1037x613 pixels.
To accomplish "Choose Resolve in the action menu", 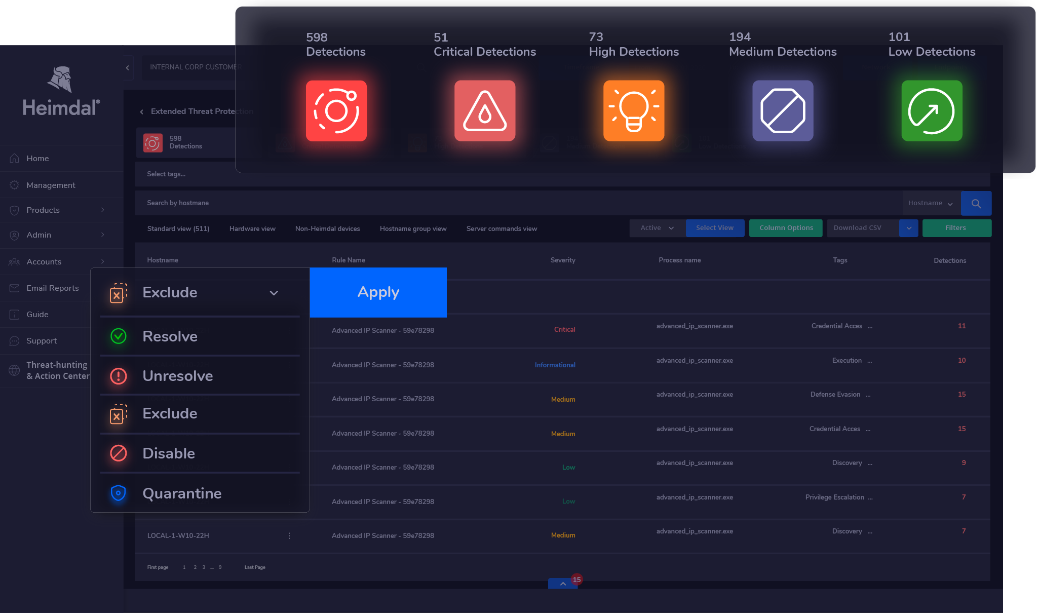I will pyautogui.click(x=170, y=336).
